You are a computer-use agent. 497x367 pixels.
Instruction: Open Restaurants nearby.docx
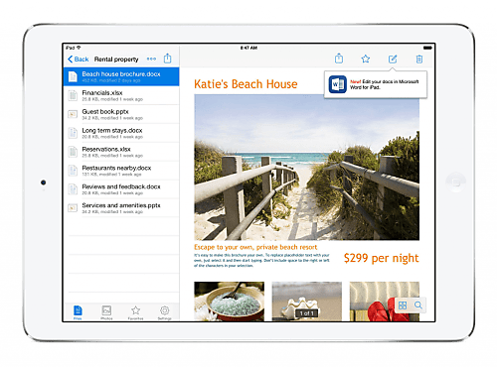(121, 171)
